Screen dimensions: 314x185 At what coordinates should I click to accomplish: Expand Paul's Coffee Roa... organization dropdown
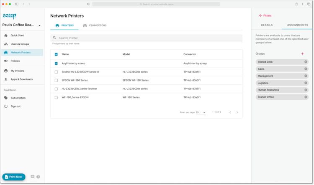(x=39, y=25)
